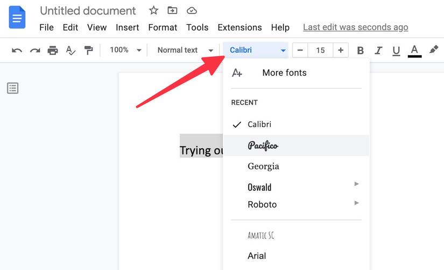
Task: Open the zoom level dropdown
Action: (126, 50)
